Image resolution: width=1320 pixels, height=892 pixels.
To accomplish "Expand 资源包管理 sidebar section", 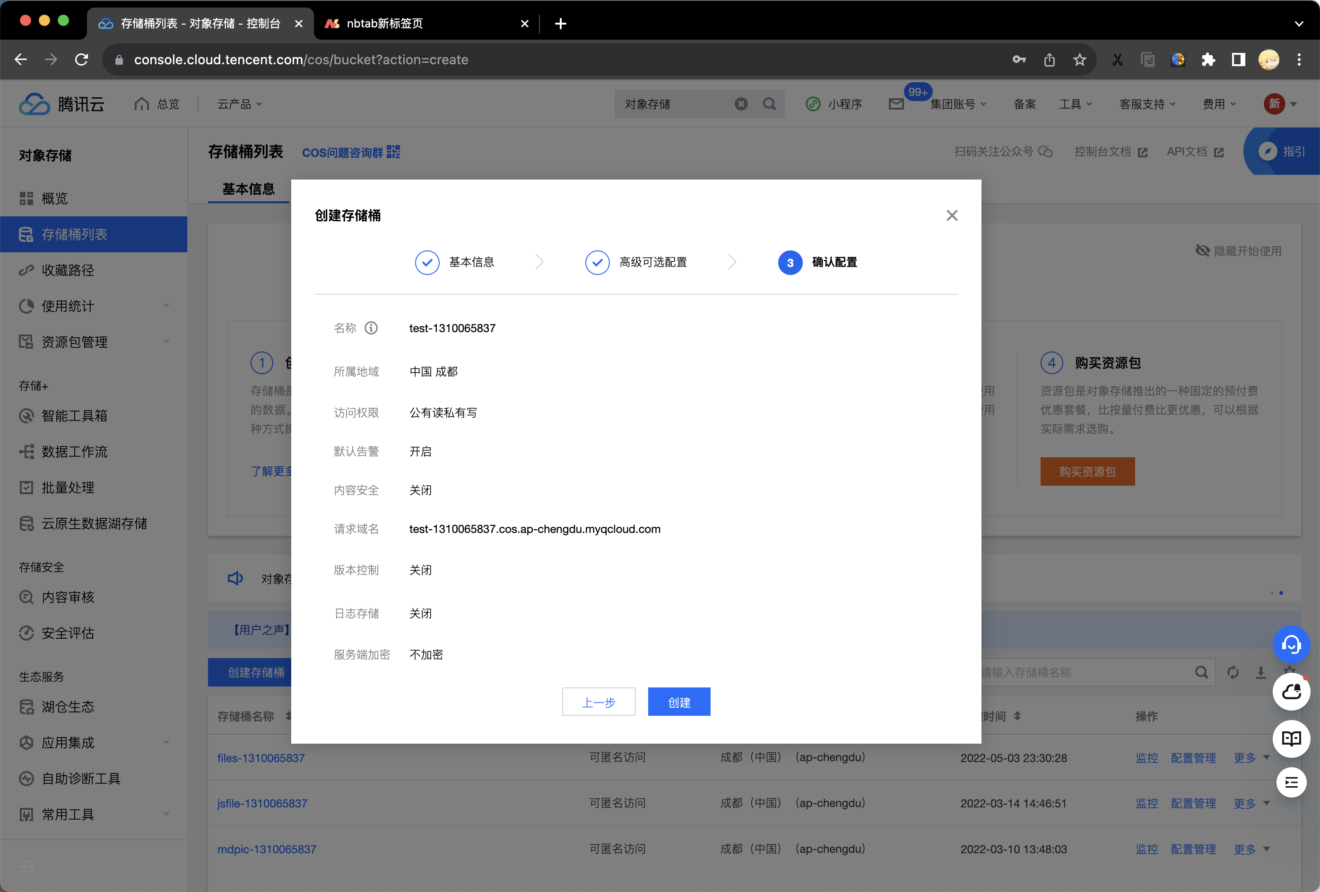I will [x=94, y=342].
